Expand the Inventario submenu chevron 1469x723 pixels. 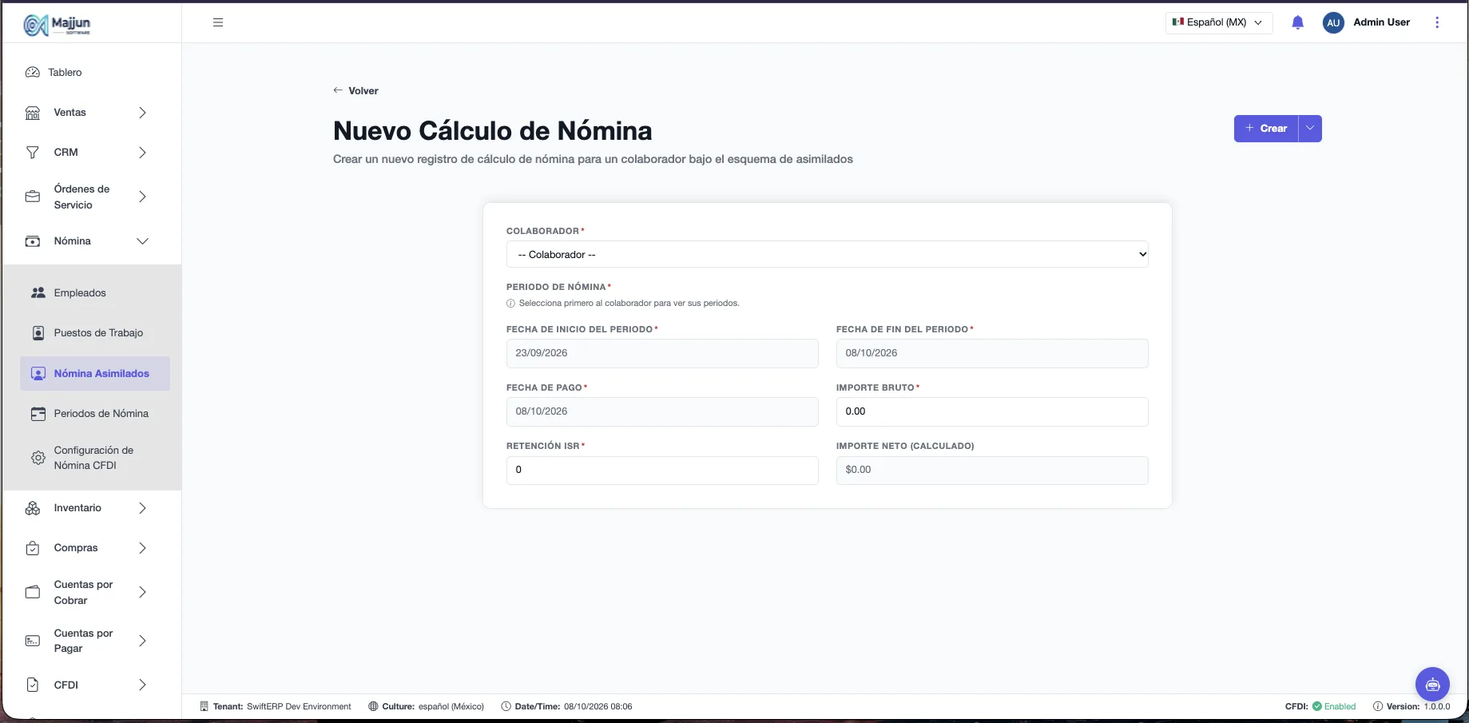(x=142, y=508)
